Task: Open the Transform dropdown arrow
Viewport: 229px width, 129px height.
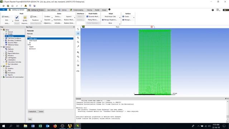Action: point(41,21)
